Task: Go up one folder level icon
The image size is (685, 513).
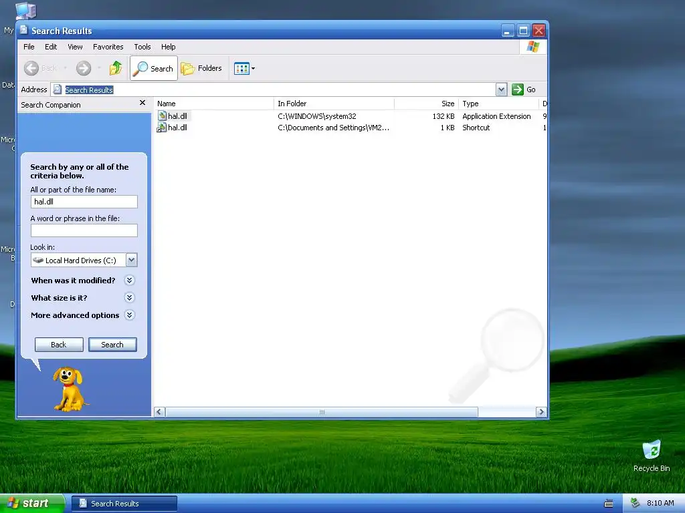Action: 116,68
